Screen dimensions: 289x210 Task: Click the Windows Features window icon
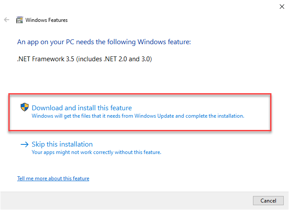point(19,20)
